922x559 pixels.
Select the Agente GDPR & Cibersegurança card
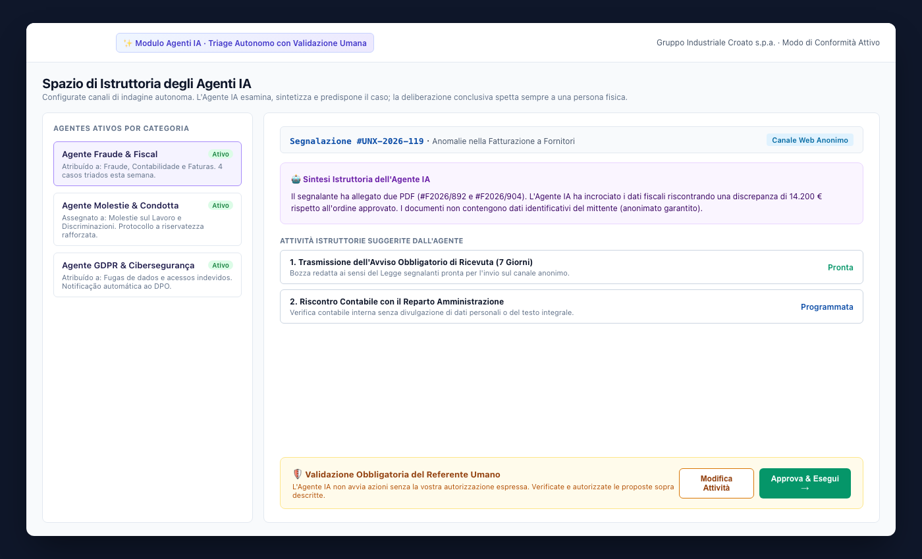(148, 275)
